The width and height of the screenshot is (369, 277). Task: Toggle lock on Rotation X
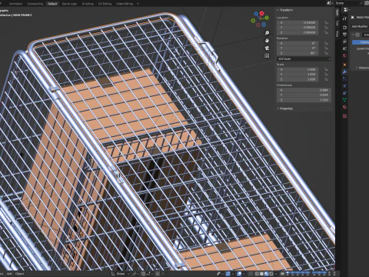coord(326,43)
